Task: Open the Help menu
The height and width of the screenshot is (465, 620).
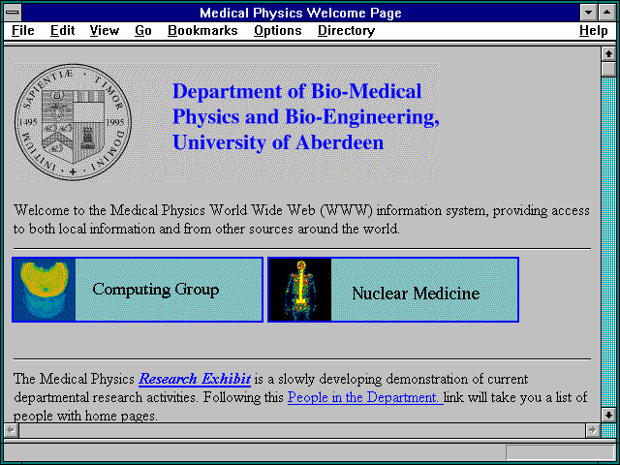Action: coord(594,31)
